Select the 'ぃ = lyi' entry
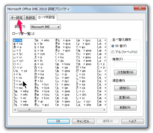This screenshot has height=133, width=153. click(x=18, y=54)
